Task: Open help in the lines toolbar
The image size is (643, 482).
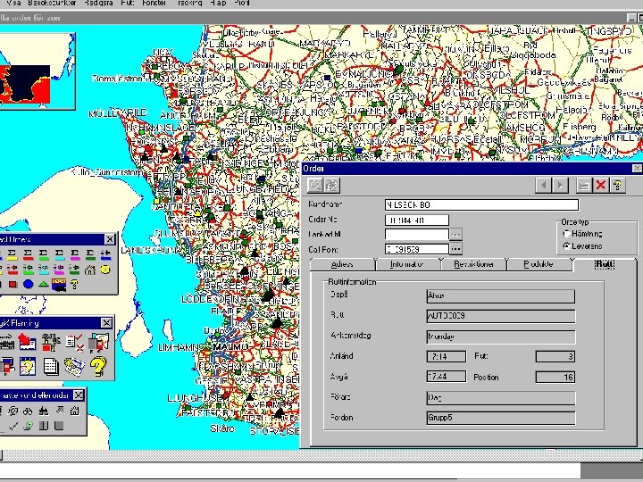Action: 75,284
